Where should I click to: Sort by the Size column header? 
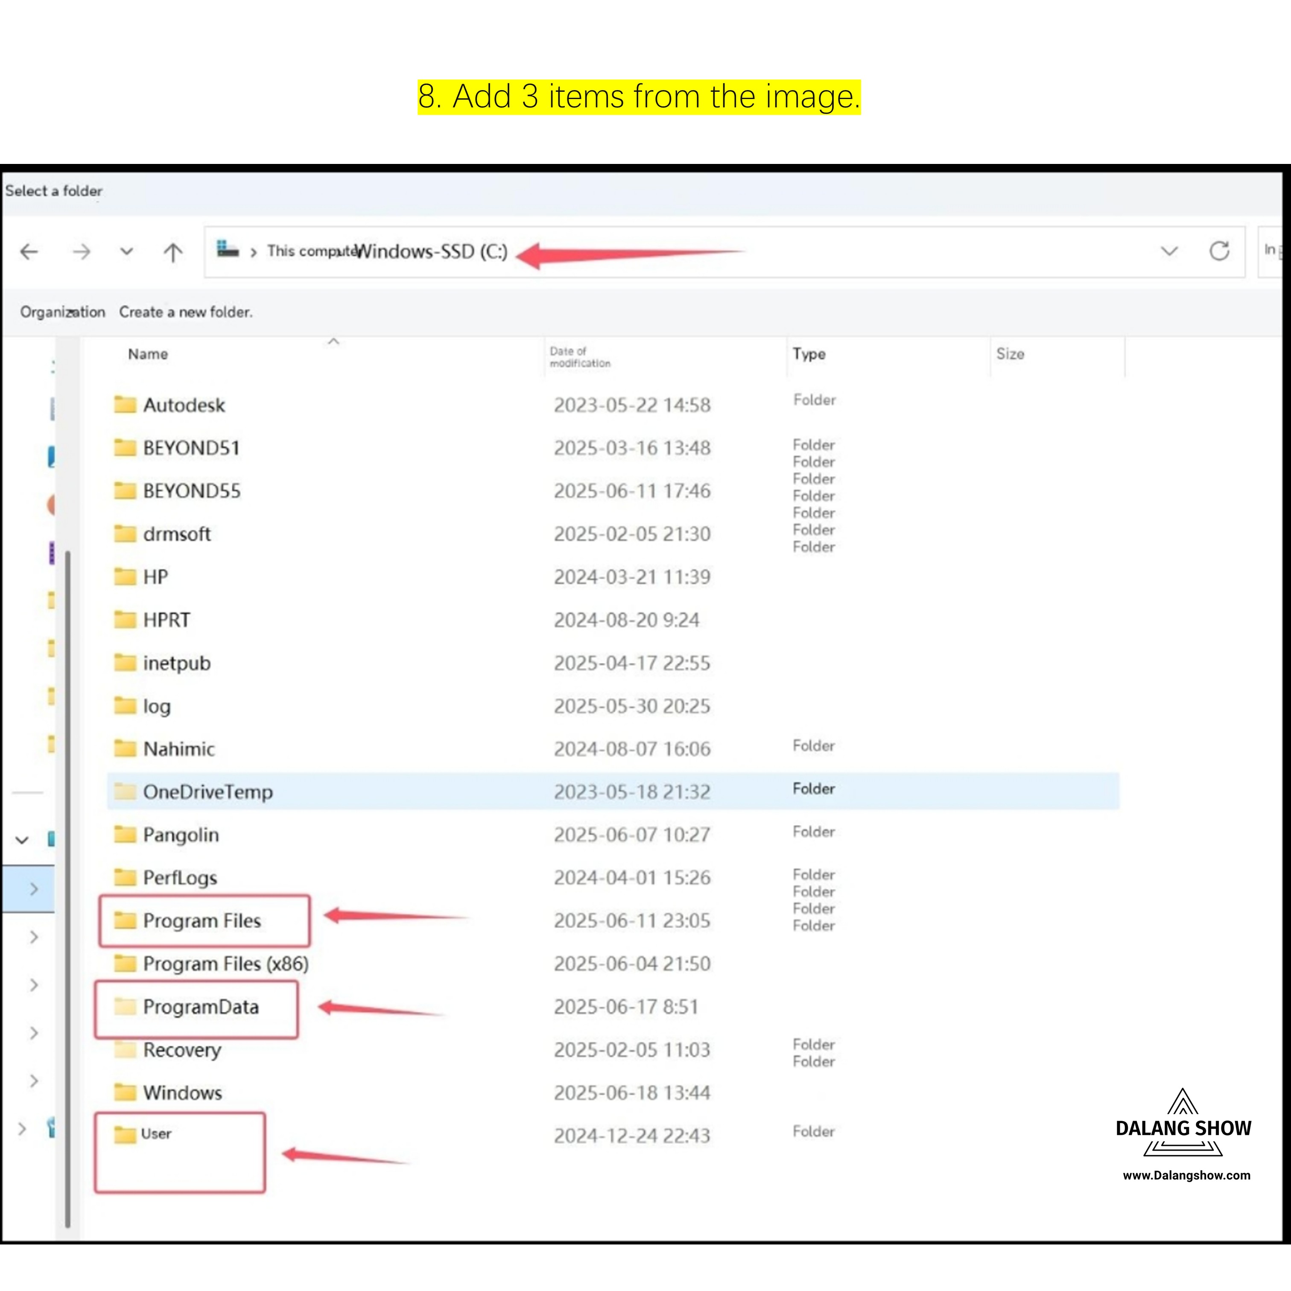coord(1011,354)
